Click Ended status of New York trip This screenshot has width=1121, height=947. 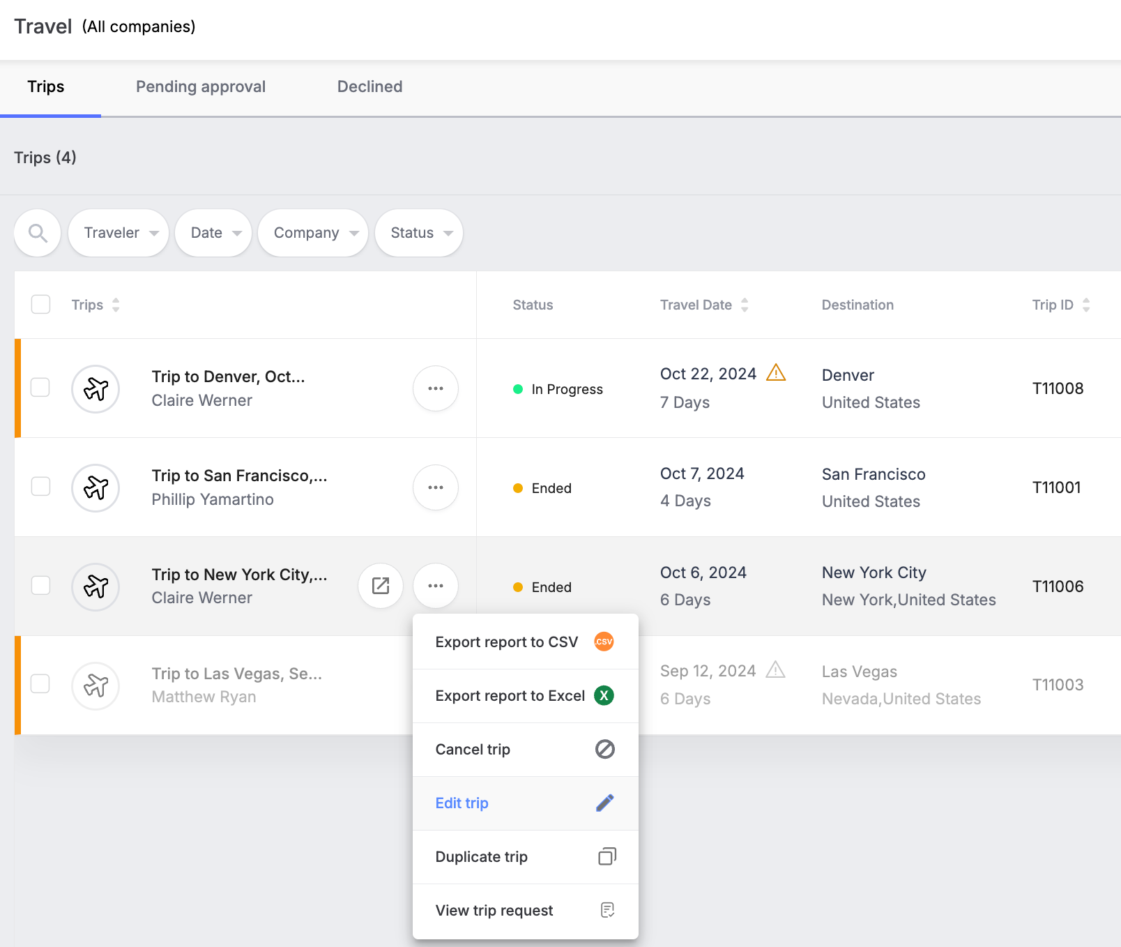542,587
